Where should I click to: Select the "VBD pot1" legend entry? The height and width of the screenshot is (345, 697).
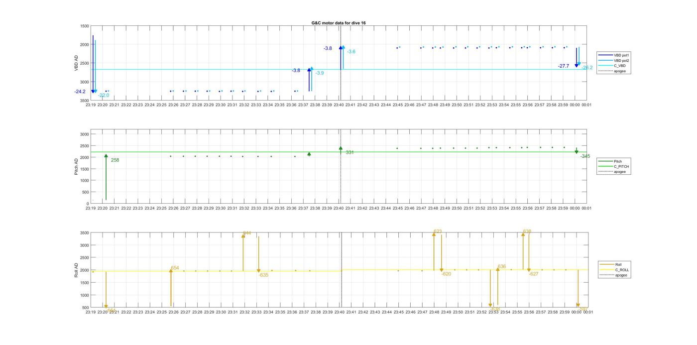click(x=621, y=55)
